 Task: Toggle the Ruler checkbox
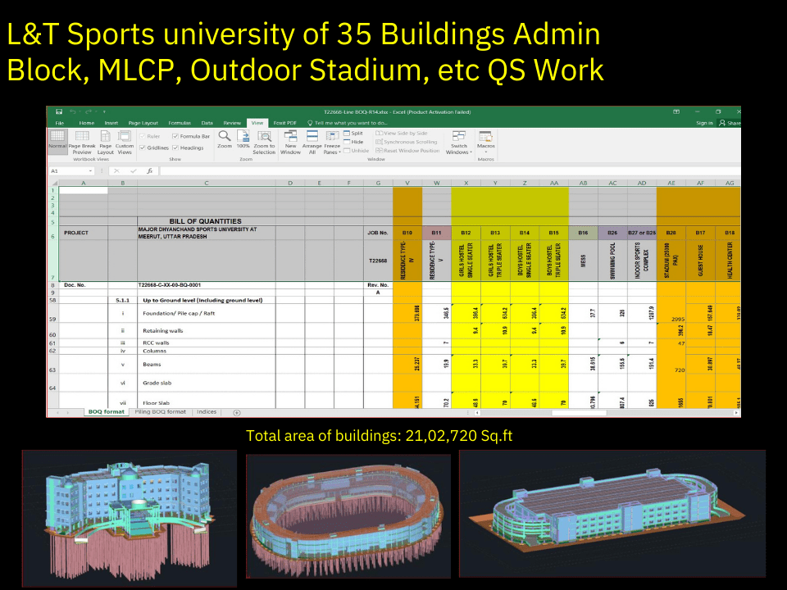(x=143, y=137)
